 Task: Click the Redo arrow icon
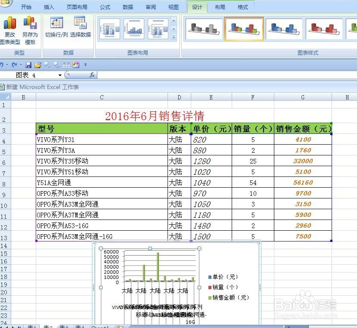(14, 65)
